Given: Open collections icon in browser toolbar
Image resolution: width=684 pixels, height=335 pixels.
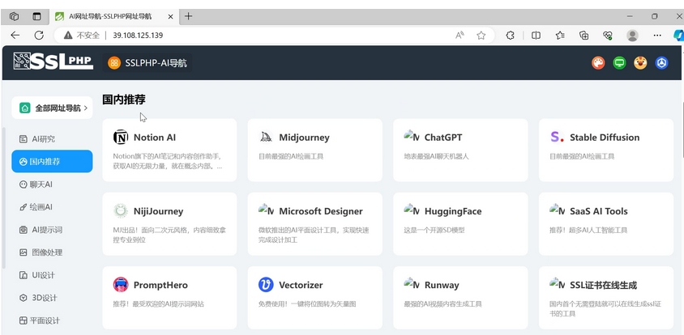Looking at the screenshot, I should pos(584,36).
